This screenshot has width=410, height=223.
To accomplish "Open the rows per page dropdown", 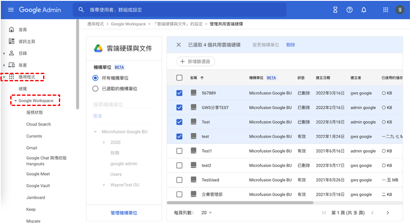I will (x=207, y=213).
